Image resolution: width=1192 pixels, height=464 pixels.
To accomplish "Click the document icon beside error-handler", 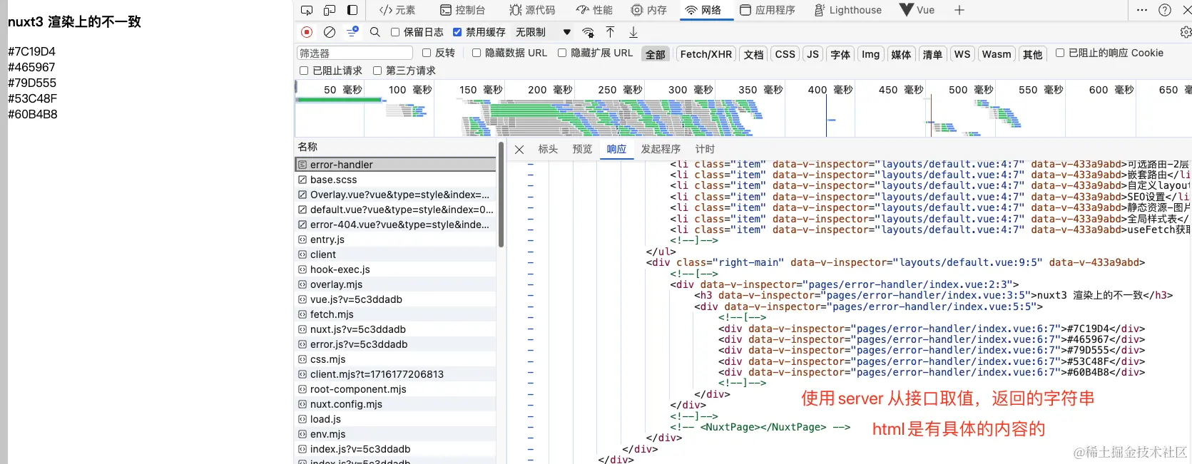I will (x=302, y=165).
